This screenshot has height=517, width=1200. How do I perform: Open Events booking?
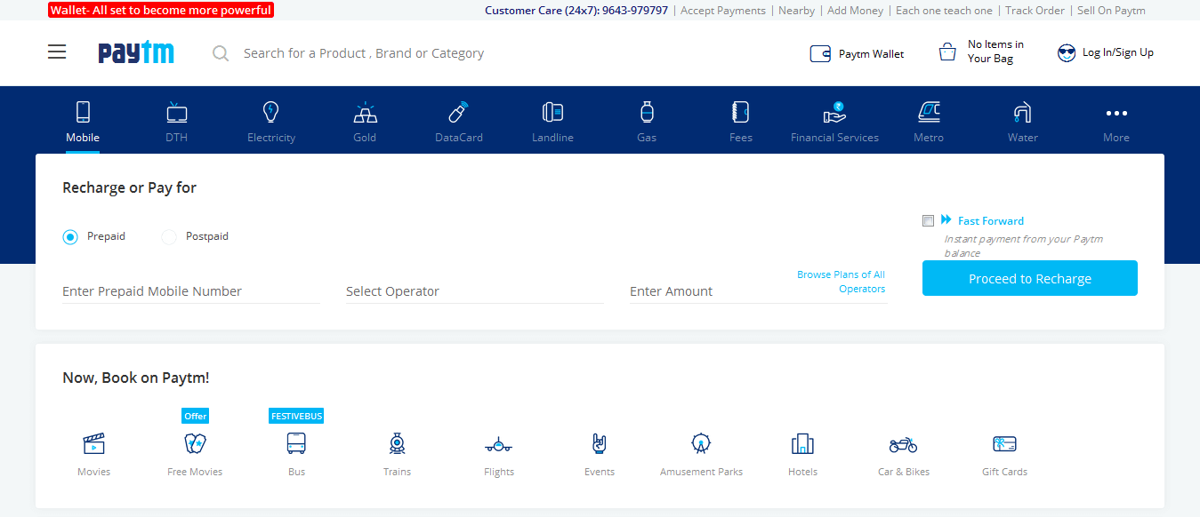click(x=600, y=454)
